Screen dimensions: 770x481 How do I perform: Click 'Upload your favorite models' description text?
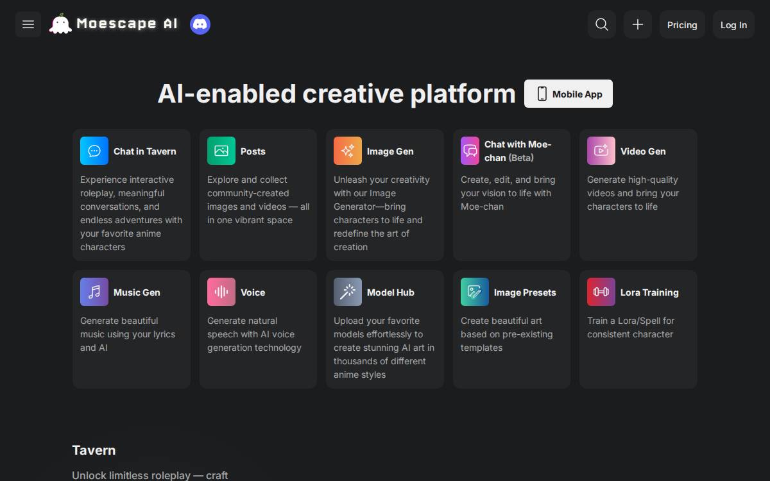pos(384,348)
